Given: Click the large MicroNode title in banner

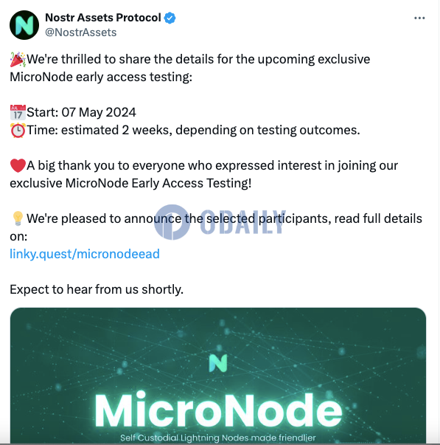Looking at the screenshot, I should click(x=218, y=409).
